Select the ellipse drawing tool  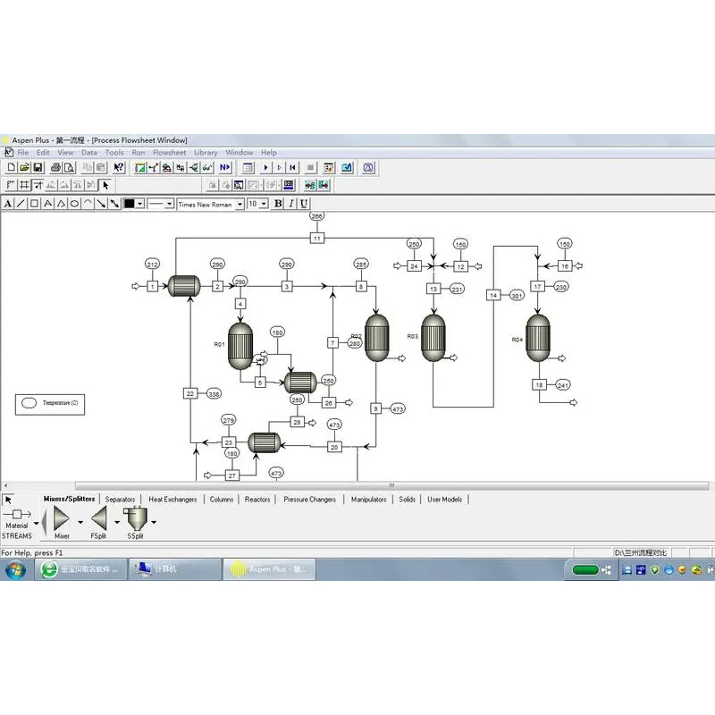(x=74, y=204)
